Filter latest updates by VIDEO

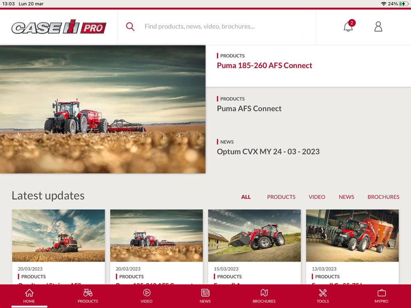click(x=316, y=197)
